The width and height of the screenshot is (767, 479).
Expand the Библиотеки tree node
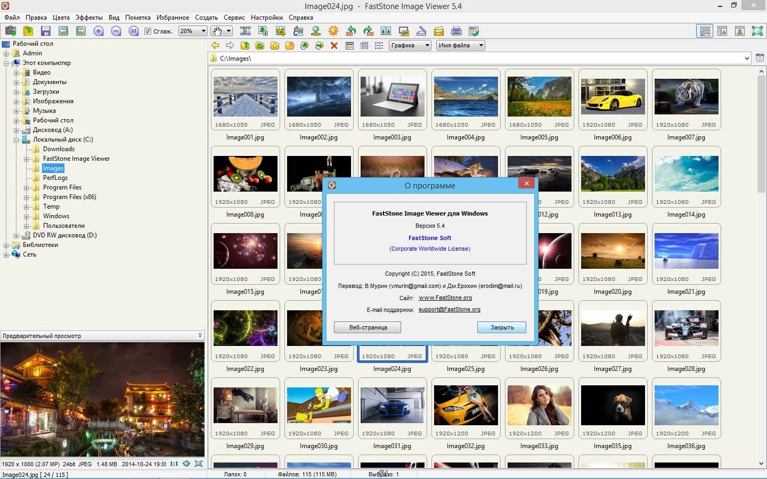pos(6,245)
